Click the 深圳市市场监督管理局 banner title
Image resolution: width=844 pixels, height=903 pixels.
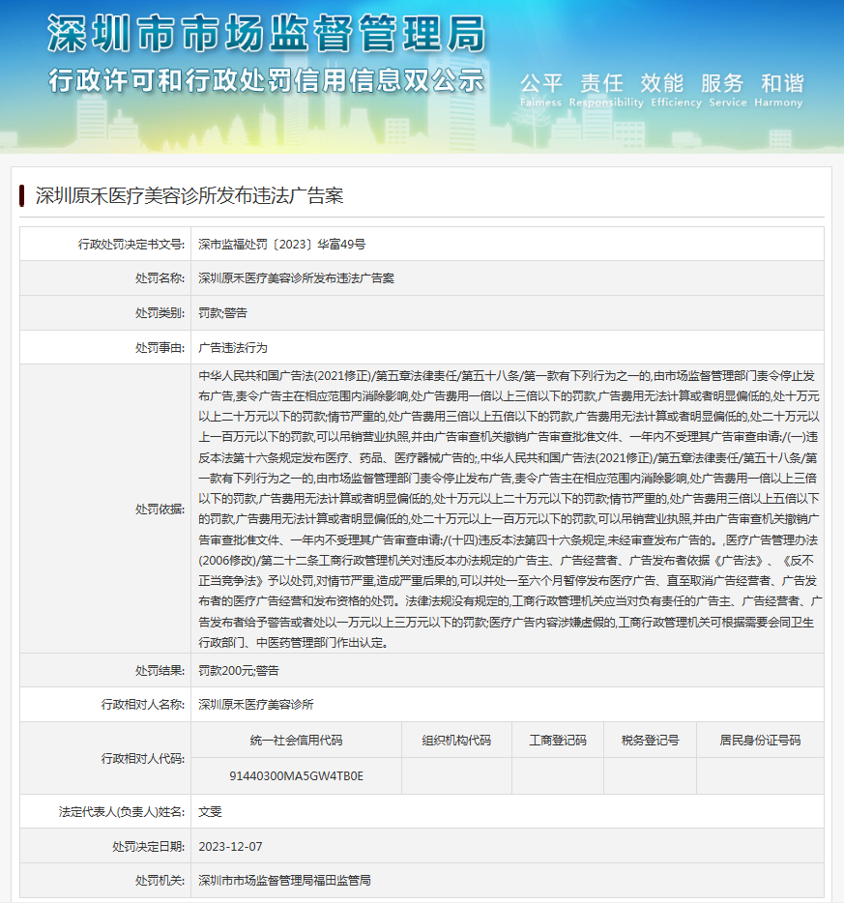pyautogui.click(x=267, y=34)
